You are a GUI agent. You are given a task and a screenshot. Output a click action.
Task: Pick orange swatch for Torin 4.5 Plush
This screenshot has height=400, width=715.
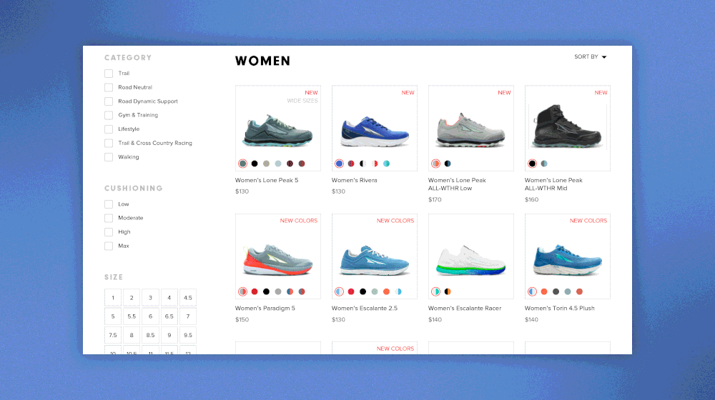coord(544,291)
